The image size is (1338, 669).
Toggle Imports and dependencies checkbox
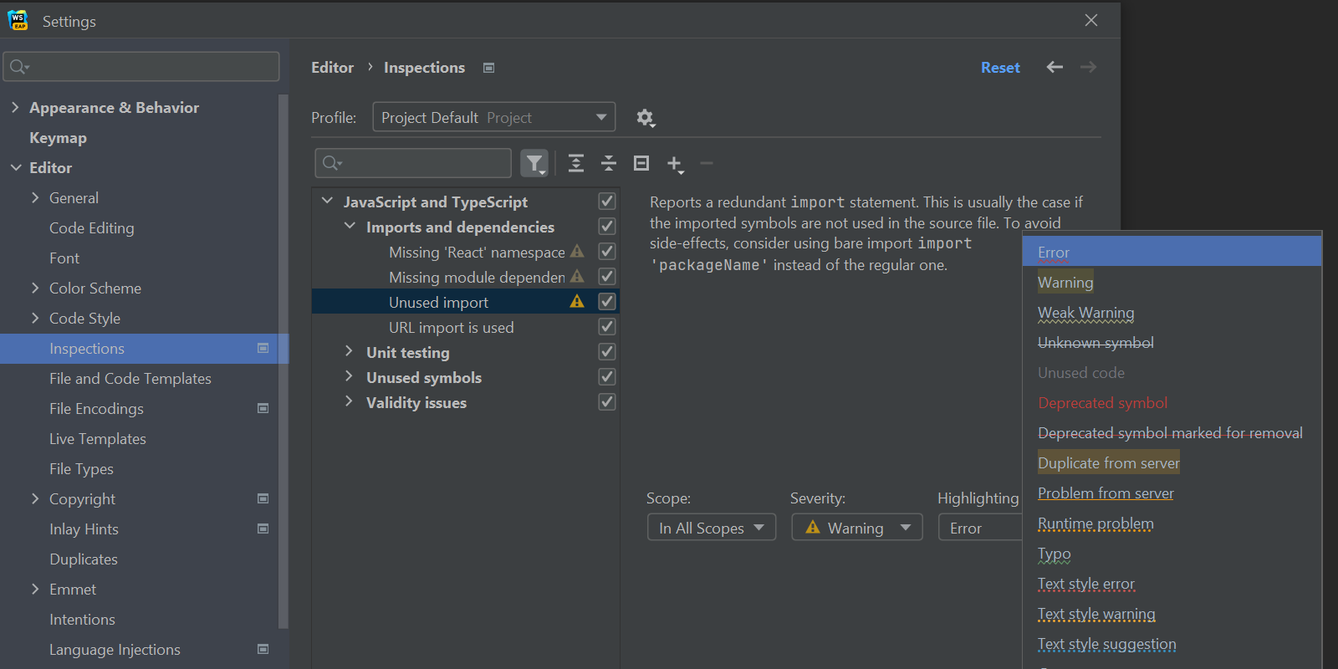(x=607, y=227)
